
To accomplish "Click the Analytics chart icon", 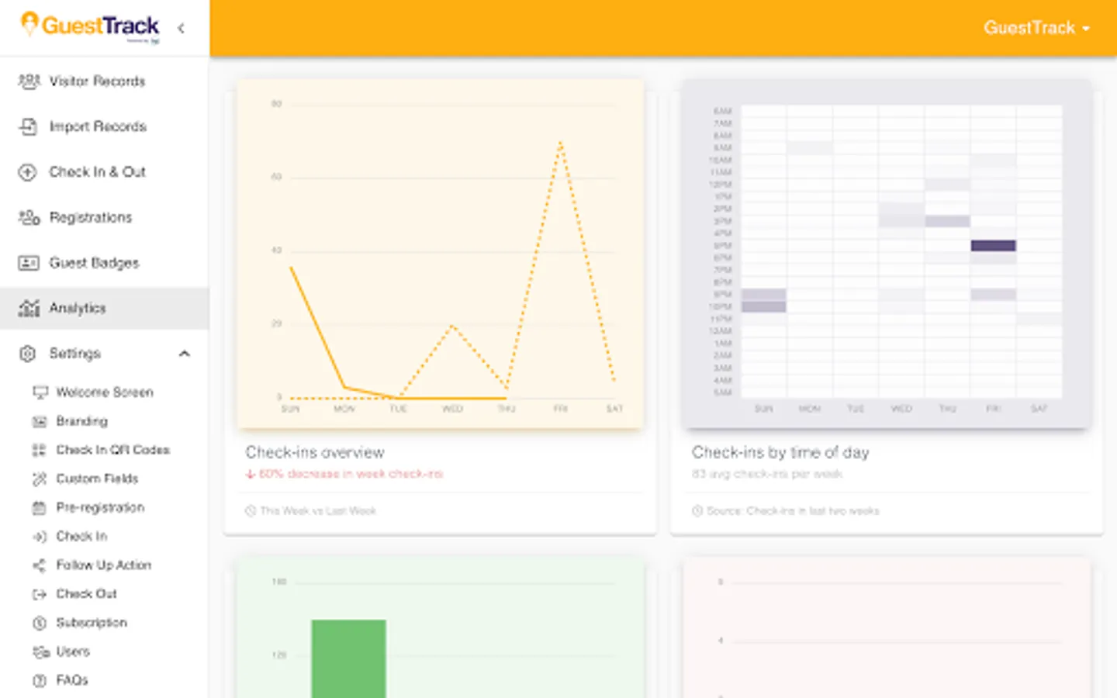I will click(29, 308).
